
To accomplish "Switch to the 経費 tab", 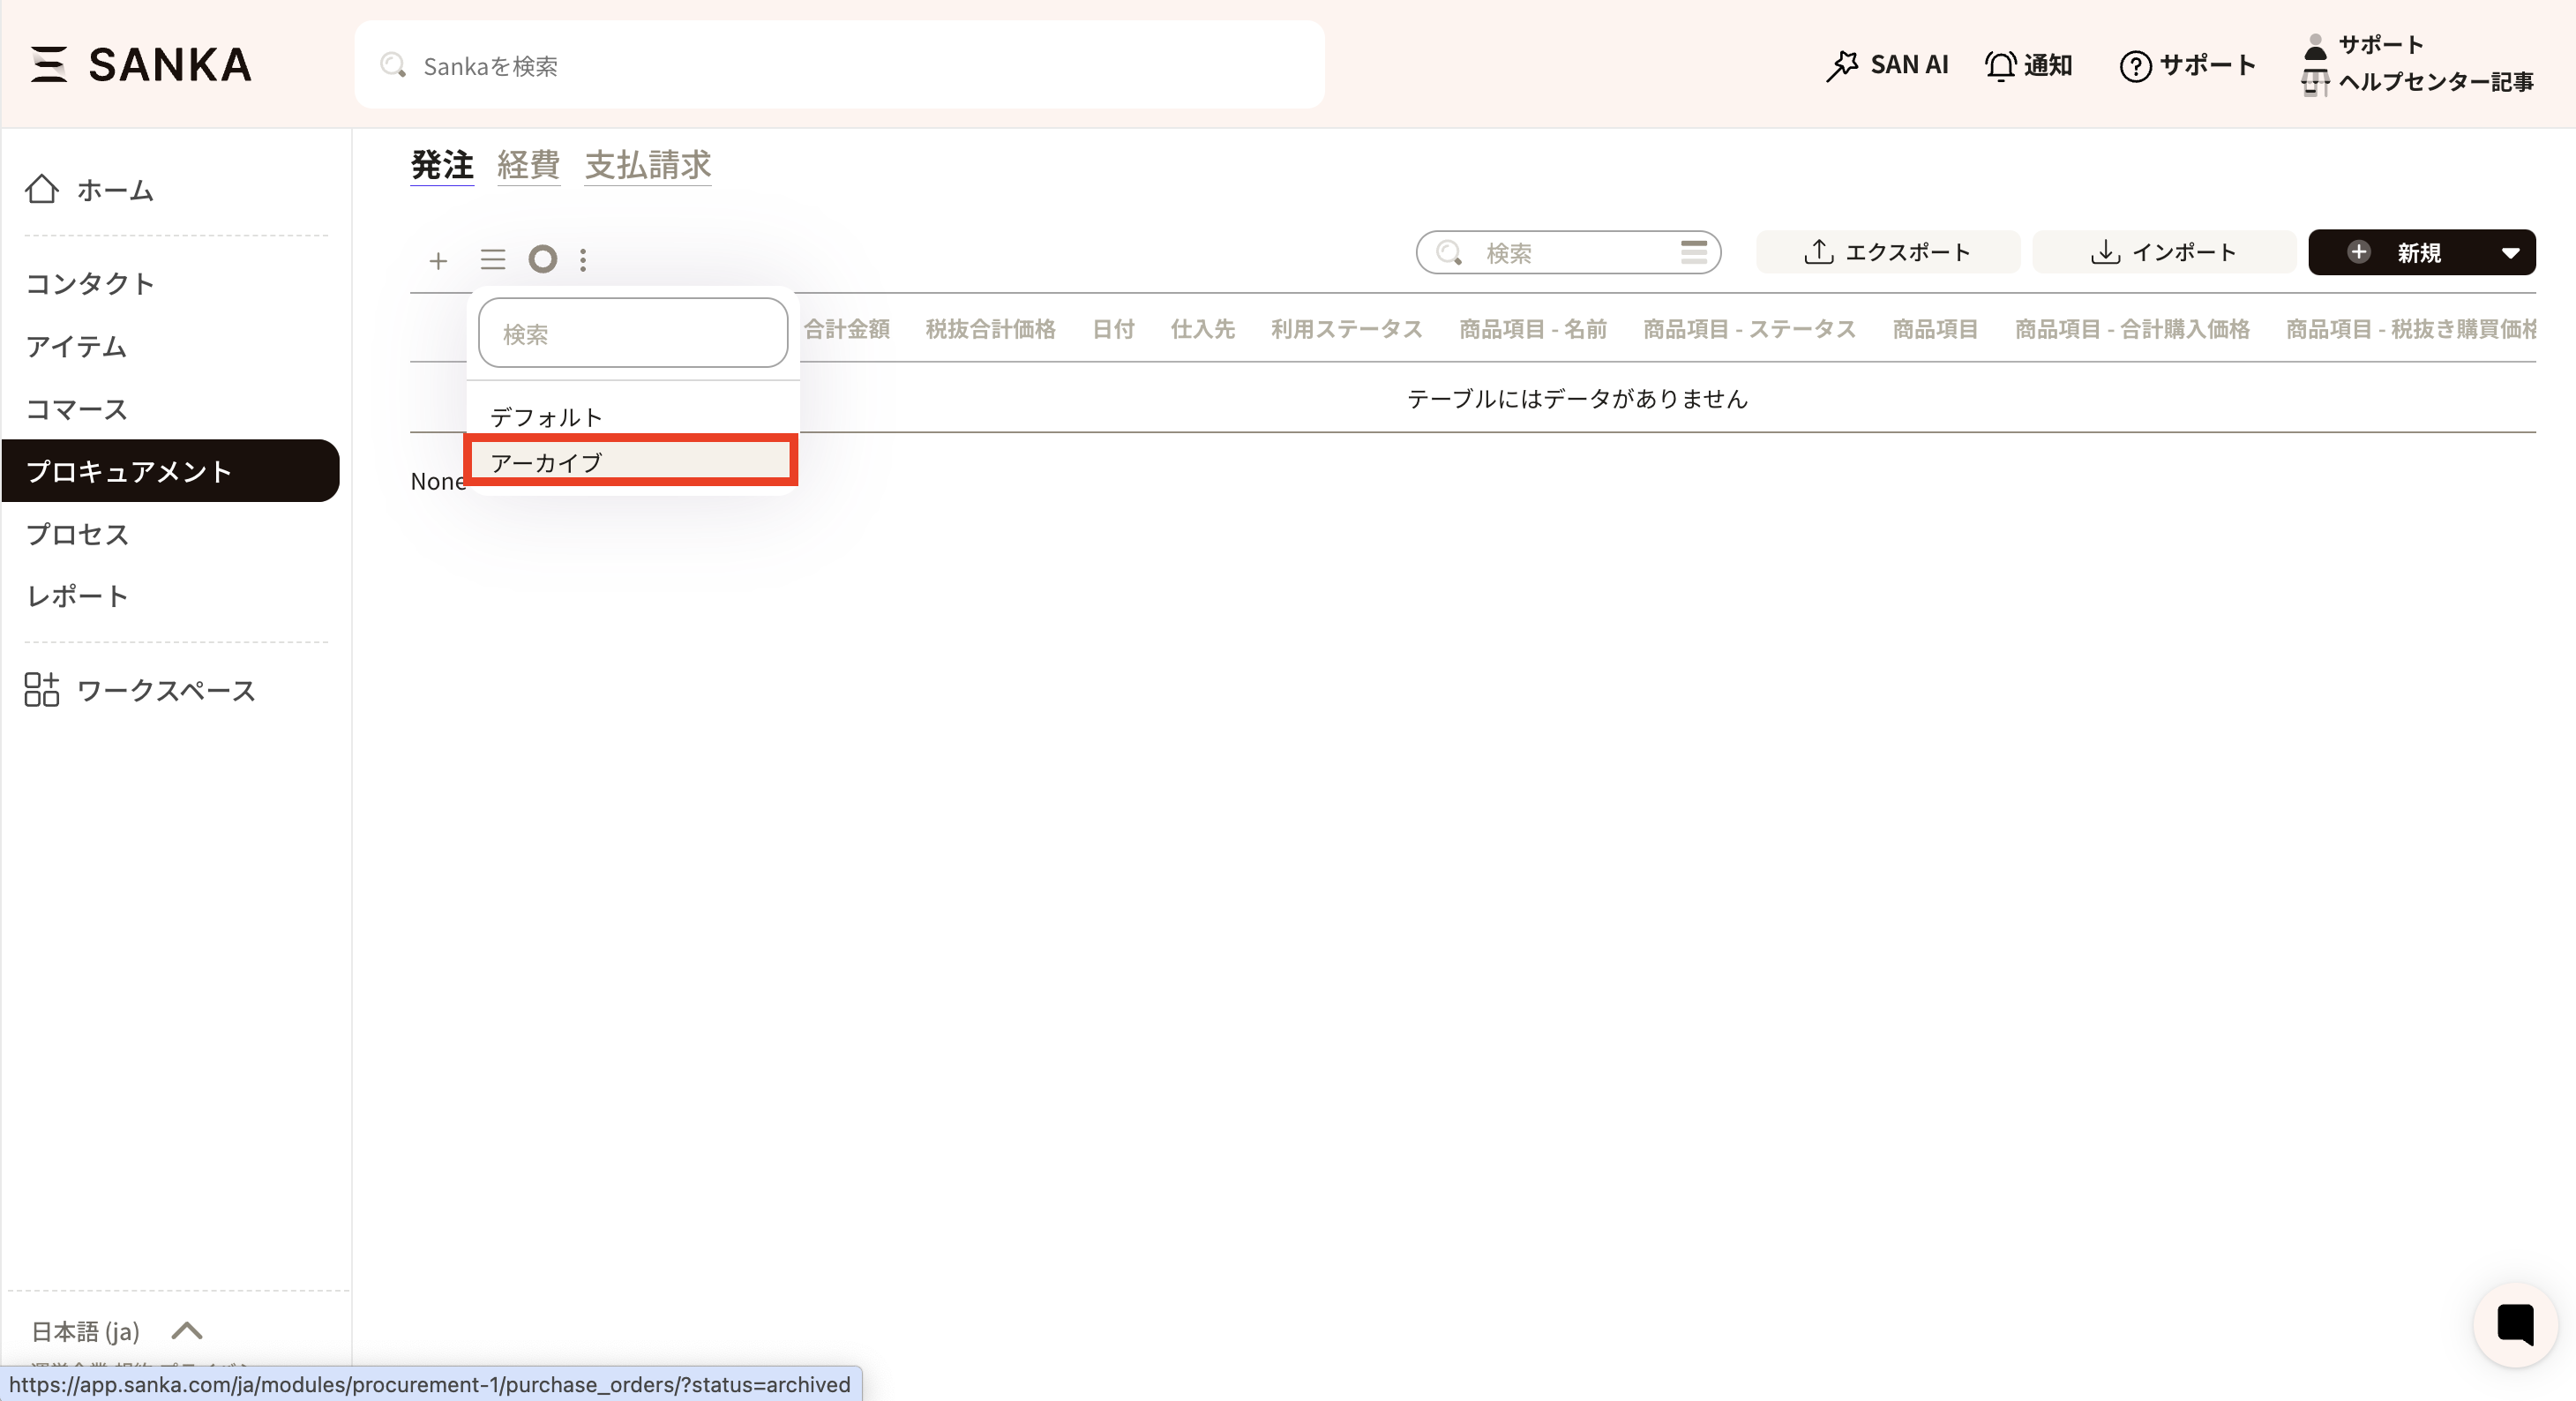I will 528,165.
